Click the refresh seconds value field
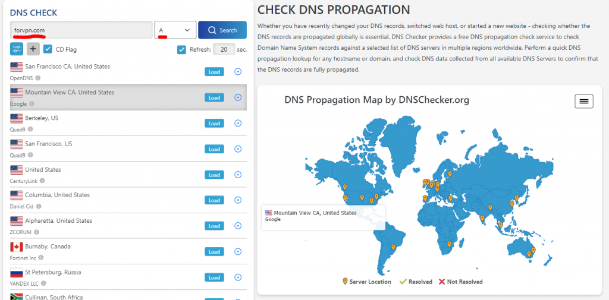Viewport: 609px width, 300px height. 224,50
